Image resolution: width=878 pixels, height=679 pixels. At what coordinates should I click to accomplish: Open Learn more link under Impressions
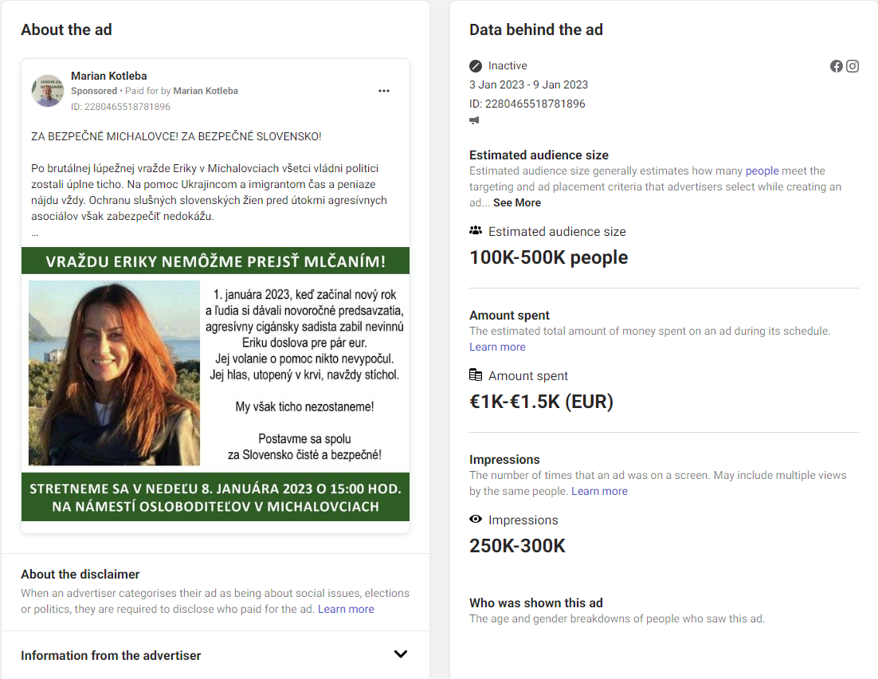[x=599, y=491]
